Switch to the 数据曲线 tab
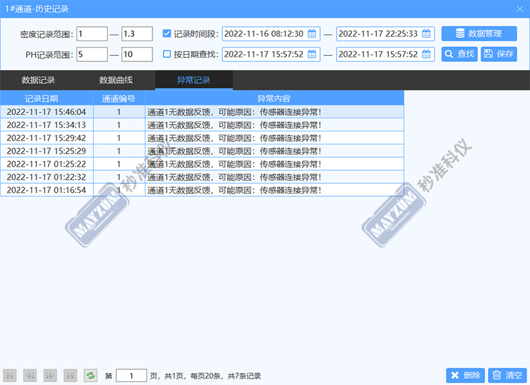The image size is (530, 385). point(116,80)
